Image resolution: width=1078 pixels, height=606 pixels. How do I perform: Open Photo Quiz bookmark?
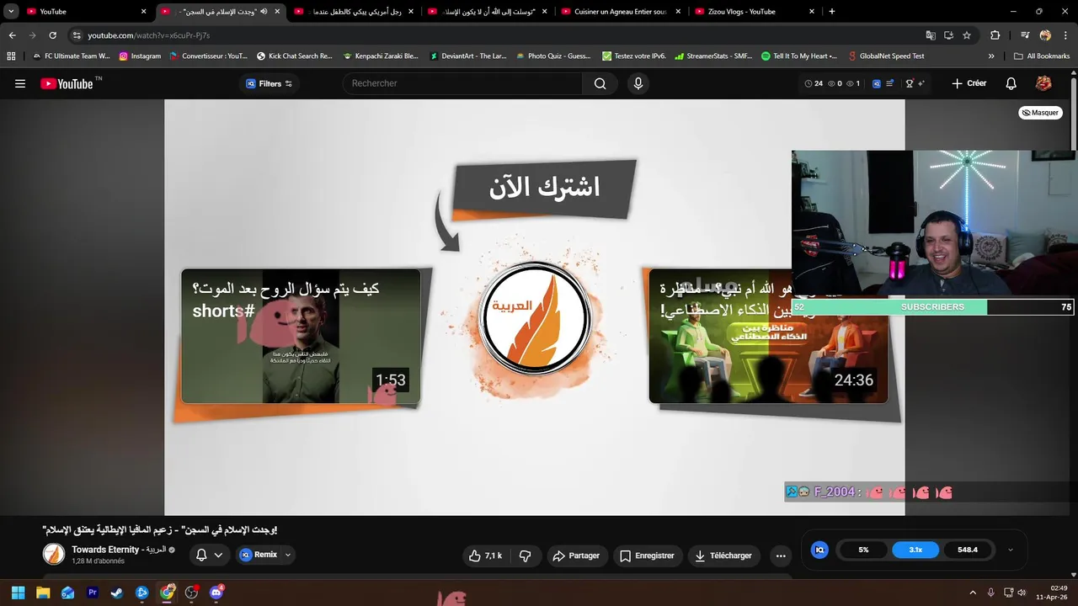(553, 56)
